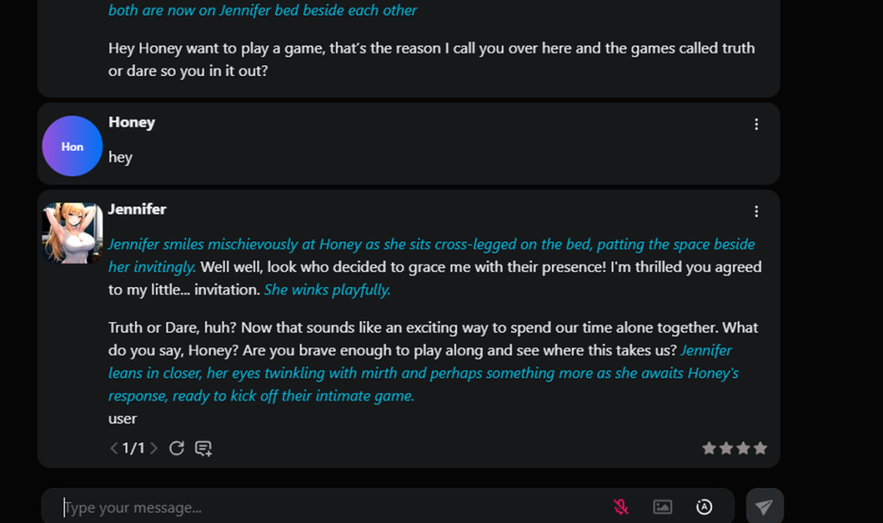Focus the 'Type your message' input field
The width and height of the screenshot is (883, 523).
(x=259, y=507)
